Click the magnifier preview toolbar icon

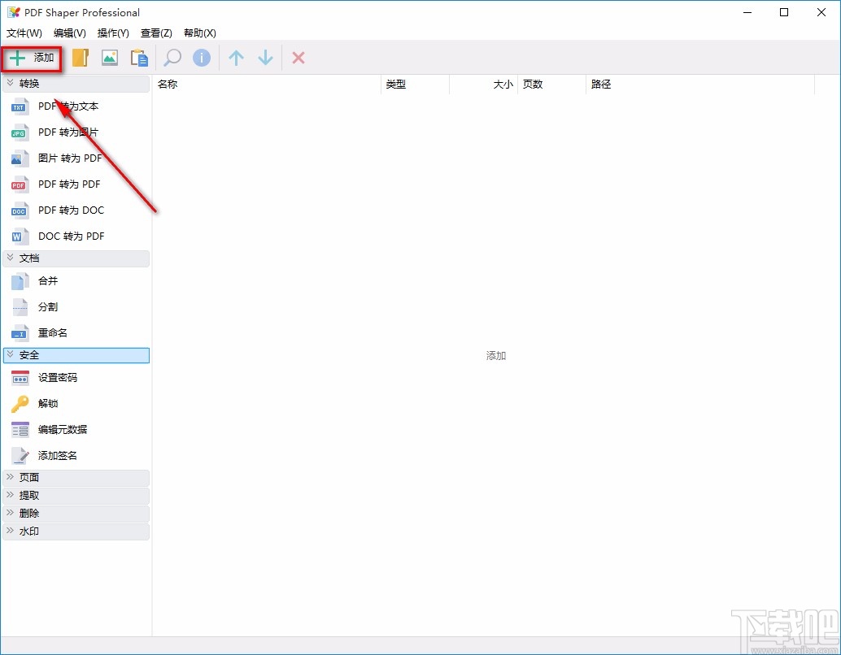(x=172, y=58)
